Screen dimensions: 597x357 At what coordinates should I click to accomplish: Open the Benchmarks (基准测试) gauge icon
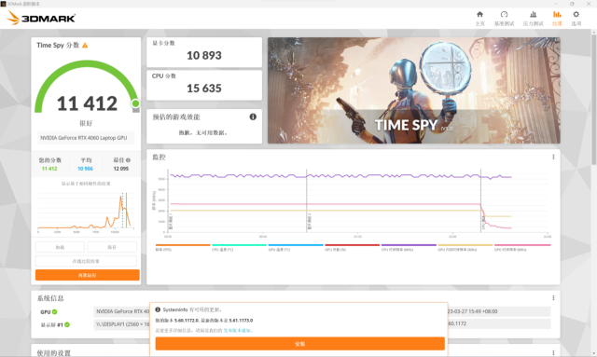(x=504, y=18)
